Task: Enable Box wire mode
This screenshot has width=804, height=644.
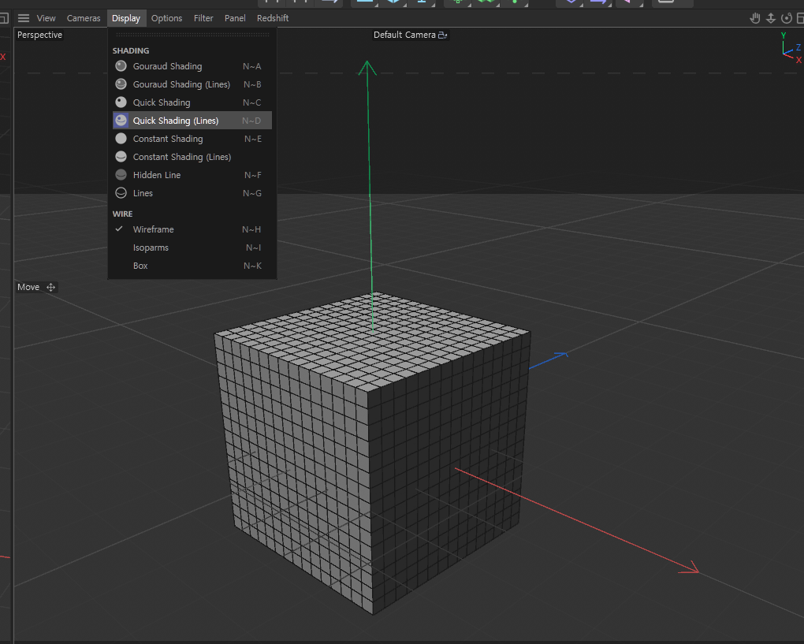Action: tap(140, 266)
